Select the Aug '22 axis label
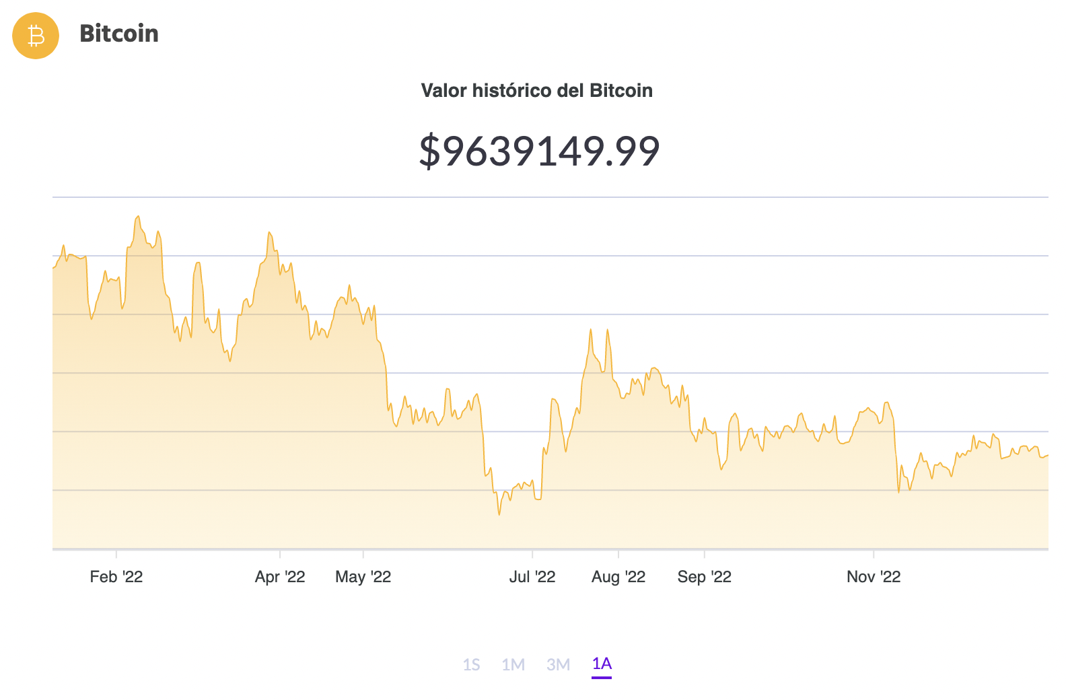Screen dimensions: 1066x700 tap(618, 576)
